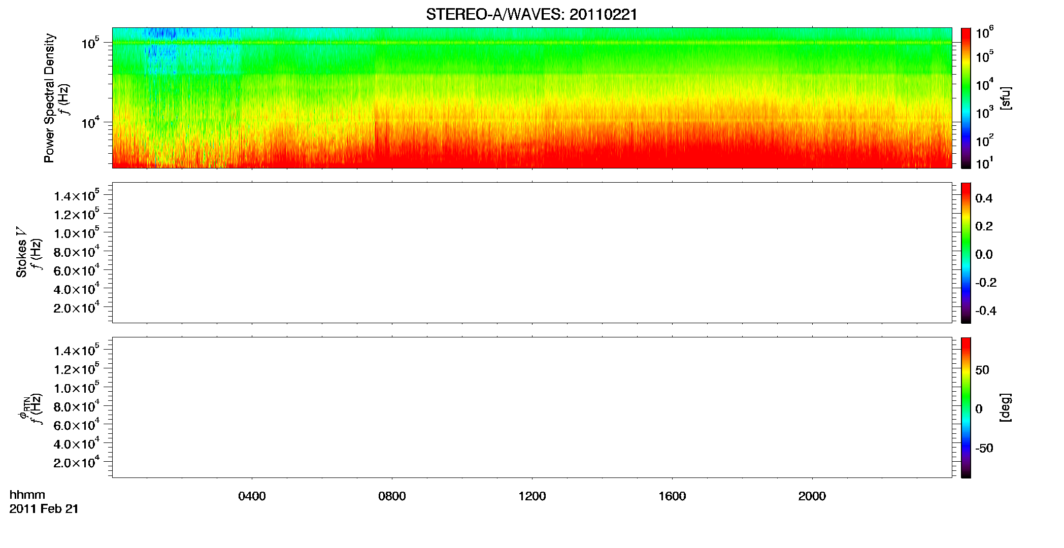Click the hhmm axis label
This screenshot has width=1064, height=548.
coord(27,495)
